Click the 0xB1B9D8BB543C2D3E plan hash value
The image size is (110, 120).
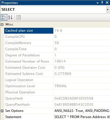74,105
